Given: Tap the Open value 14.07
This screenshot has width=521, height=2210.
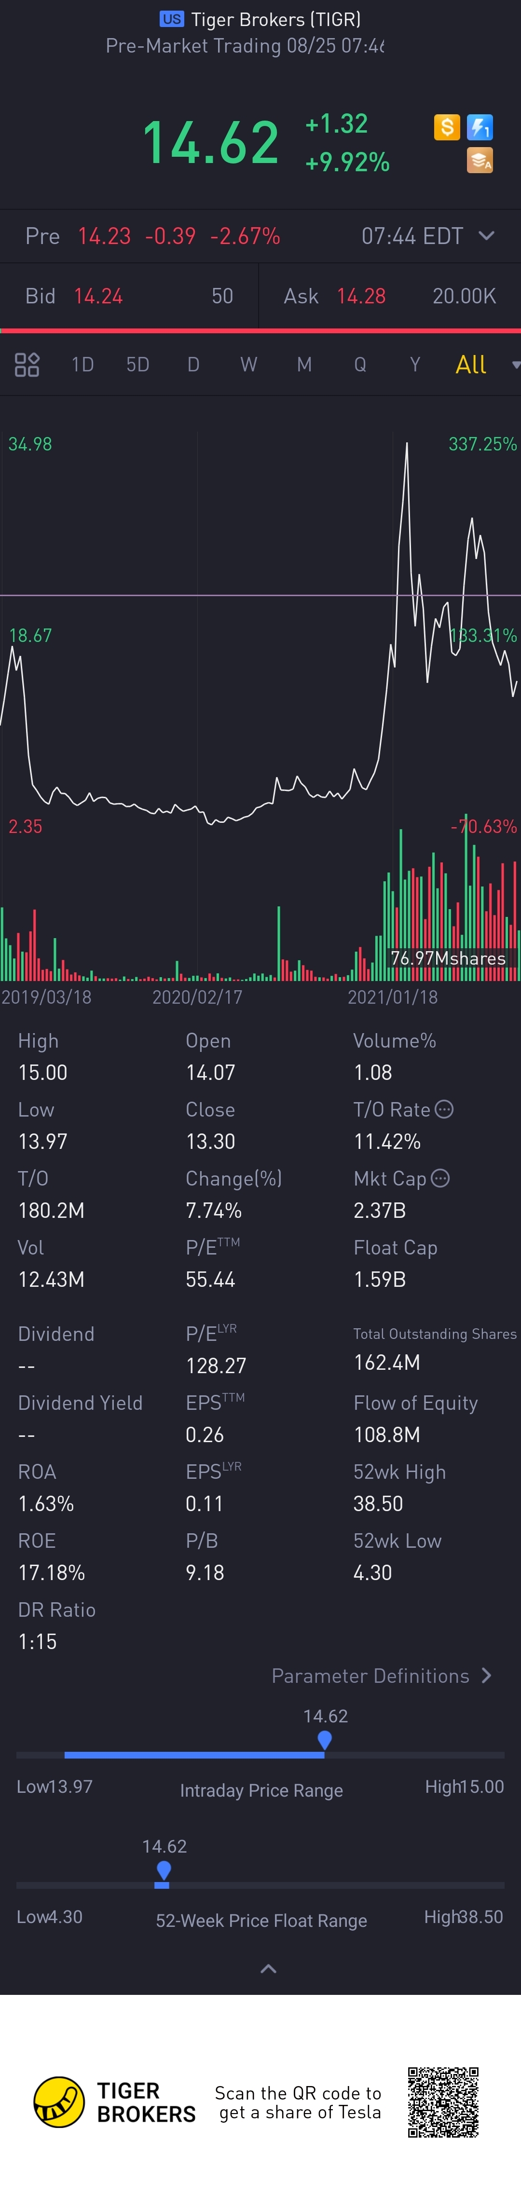Looking at the screenshot, I should [210, 1072].
